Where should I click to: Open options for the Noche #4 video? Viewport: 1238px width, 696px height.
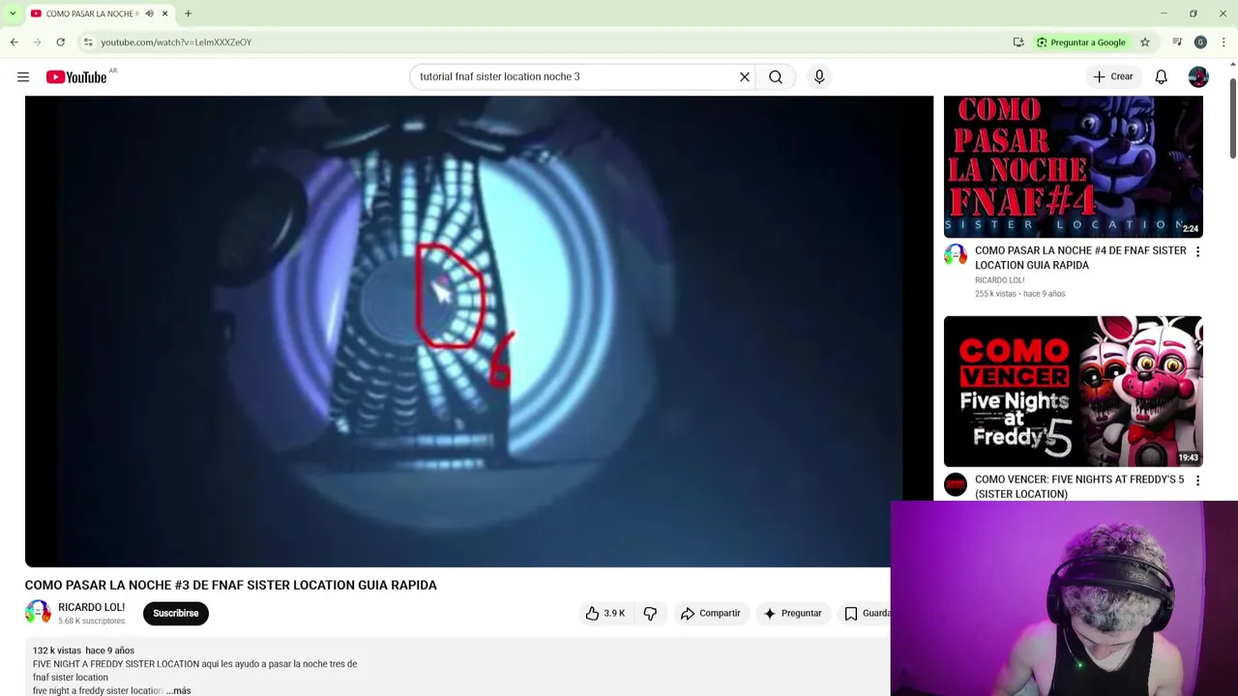tap(1197, 251)
